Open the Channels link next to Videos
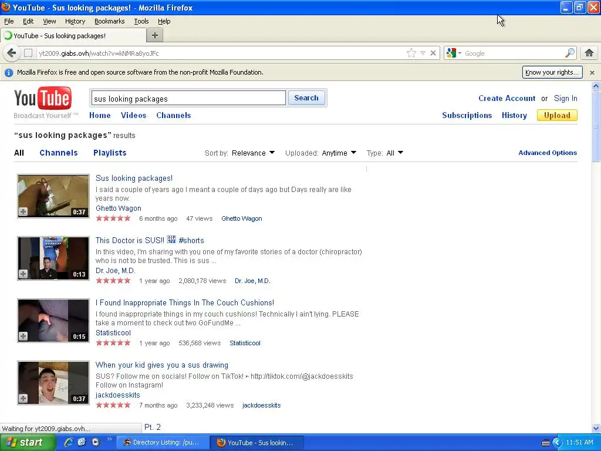601x451 pixels. (173, 115)
